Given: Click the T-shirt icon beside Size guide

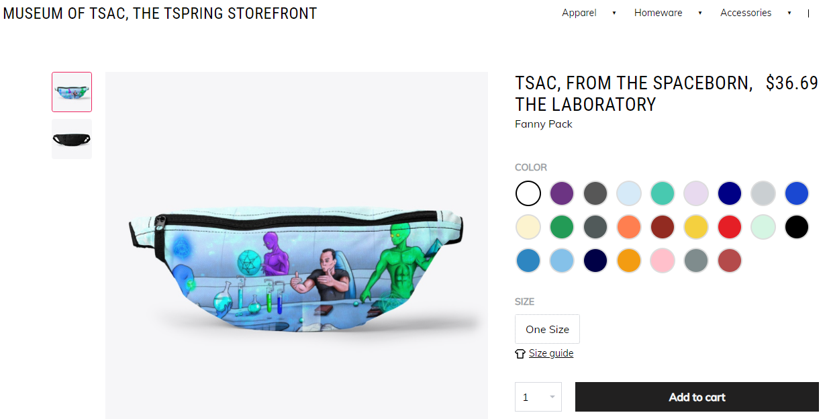Looking at the screenshot, I should pos(520,354).
